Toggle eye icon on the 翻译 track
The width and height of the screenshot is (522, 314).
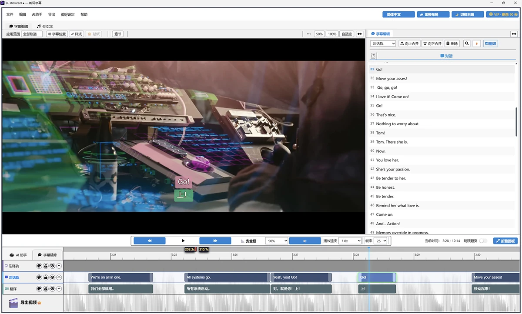point(52,288)
